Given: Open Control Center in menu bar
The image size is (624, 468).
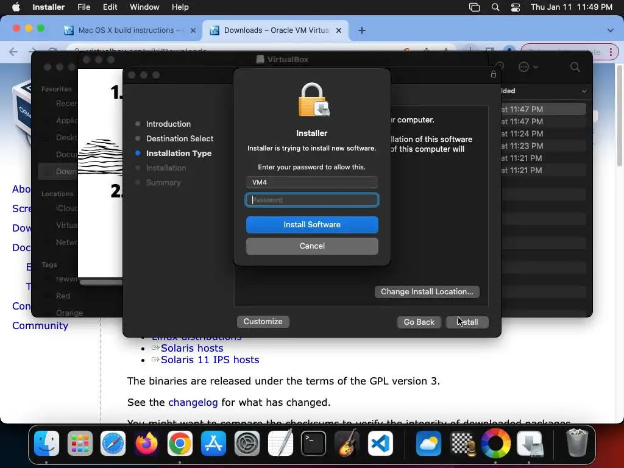Looking at the screenshot, I should (x=516, y=7).
